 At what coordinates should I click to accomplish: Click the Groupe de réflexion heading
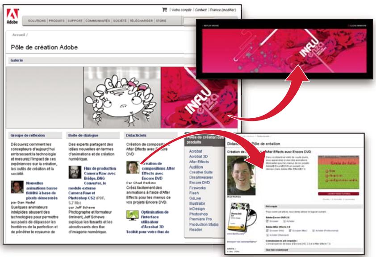[x=28, y=135]
